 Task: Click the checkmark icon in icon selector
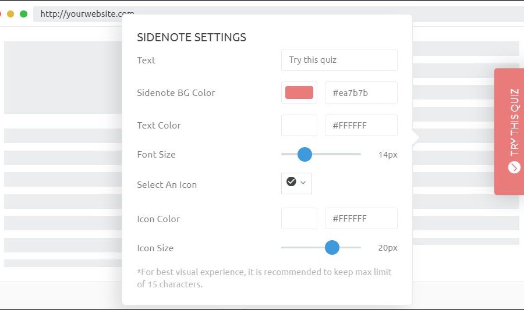[291, 182]
